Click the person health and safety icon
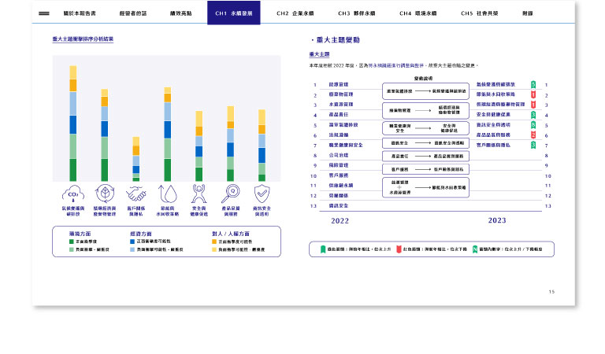 coord(199,194)
